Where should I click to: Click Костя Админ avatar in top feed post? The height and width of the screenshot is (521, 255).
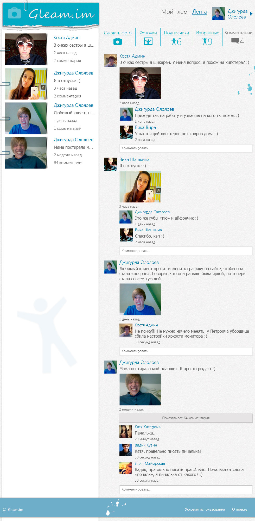[111, 61]
